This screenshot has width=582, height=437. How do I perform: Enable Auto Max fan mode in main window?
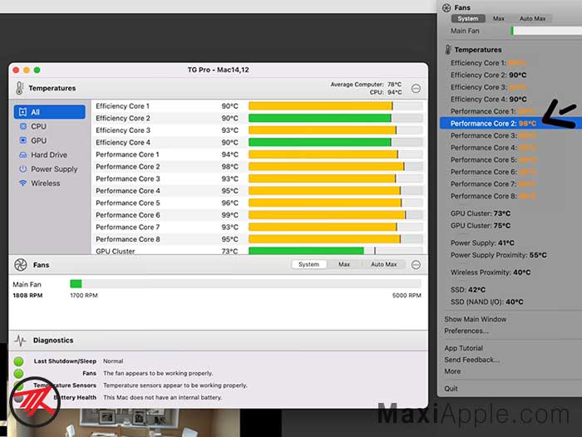coord(383,264)
